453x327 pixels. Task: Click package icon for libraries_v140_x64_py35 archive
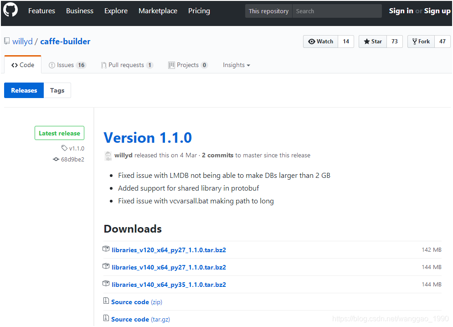106,284
